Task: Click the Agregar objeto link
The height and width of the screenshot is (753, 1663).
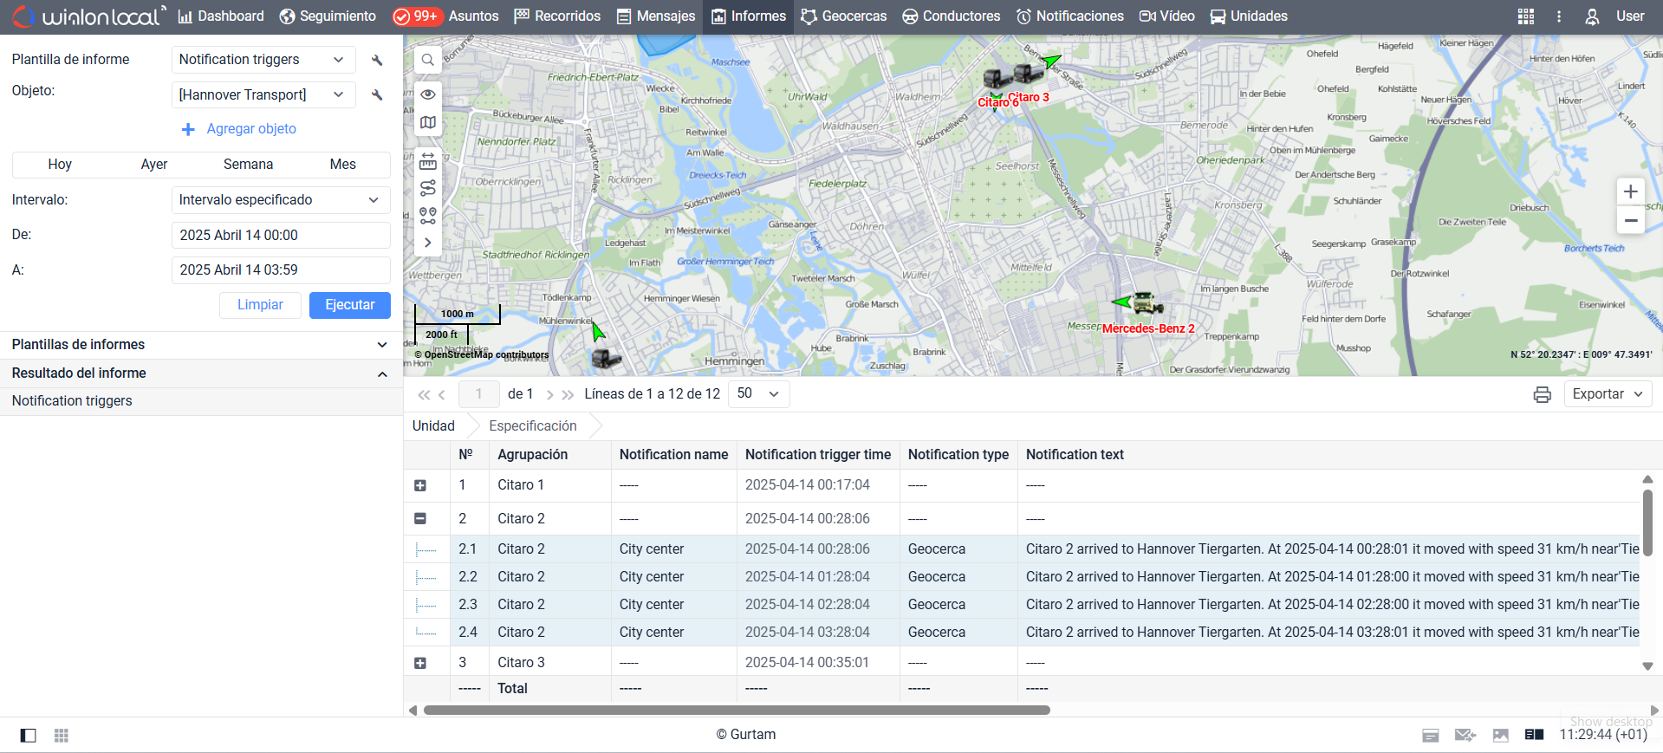Action: coord(250,129)
